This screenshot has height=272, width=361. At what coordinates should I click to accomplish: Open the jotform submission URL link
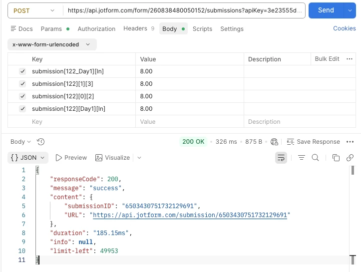point(190,215)
